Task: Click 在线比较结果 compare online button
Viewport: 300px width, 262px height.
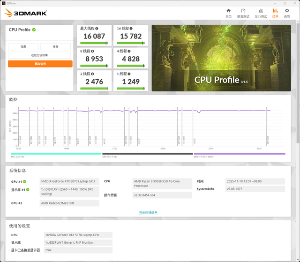Action: click(39, 55)
